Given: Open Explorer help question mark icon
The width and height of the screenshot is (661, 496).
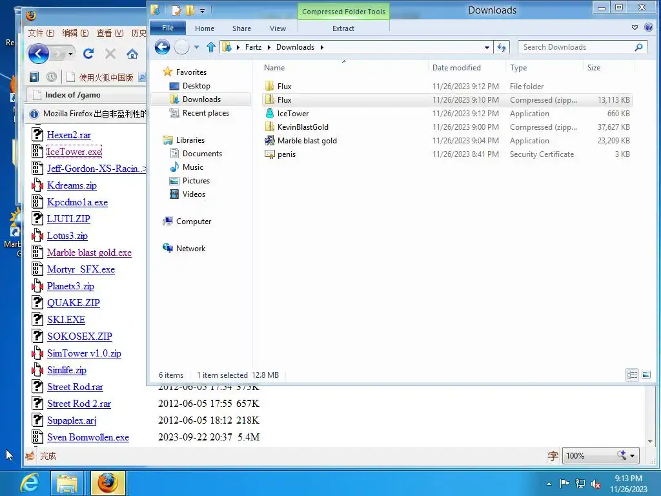Looking at the screenshot, I should 649,27.
